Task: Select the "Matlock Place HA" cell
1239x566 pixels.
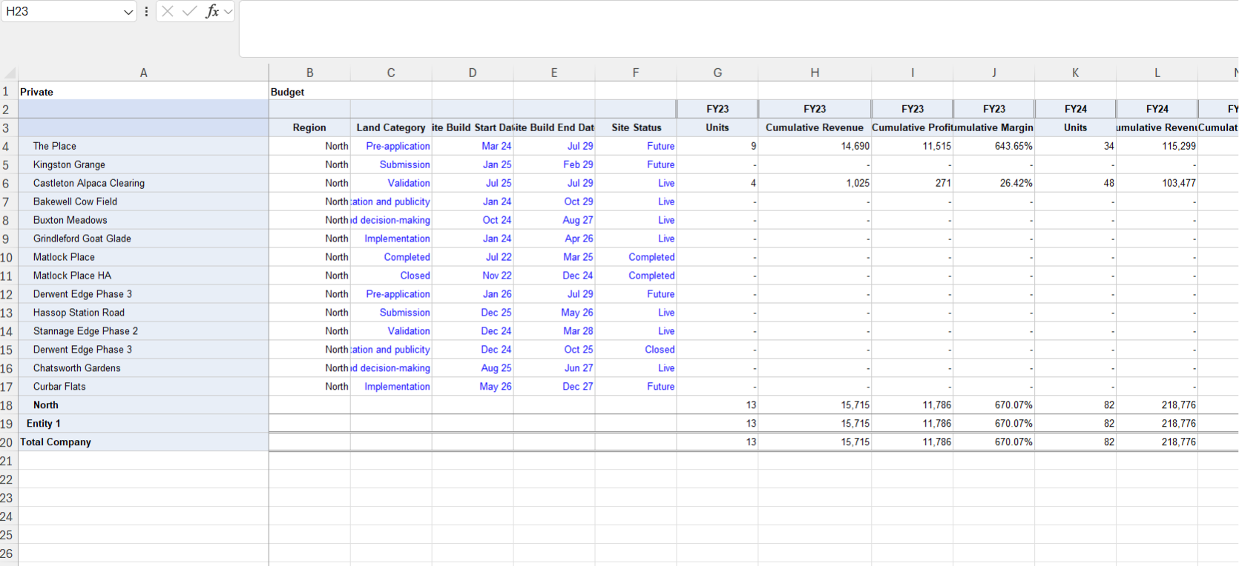Action: click(x=143, y=276)
